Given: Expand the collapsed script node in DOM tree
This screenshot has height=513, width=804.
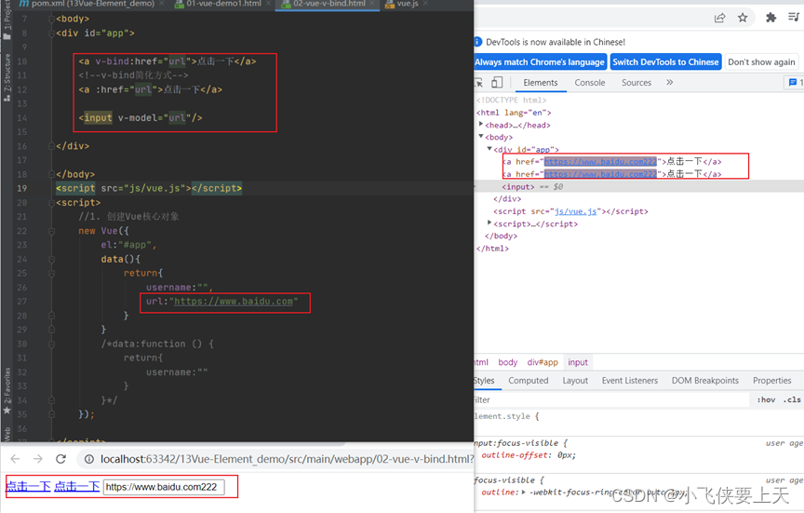Looking at the screenshot, I should pyautogui.click(x=489, y=223).
